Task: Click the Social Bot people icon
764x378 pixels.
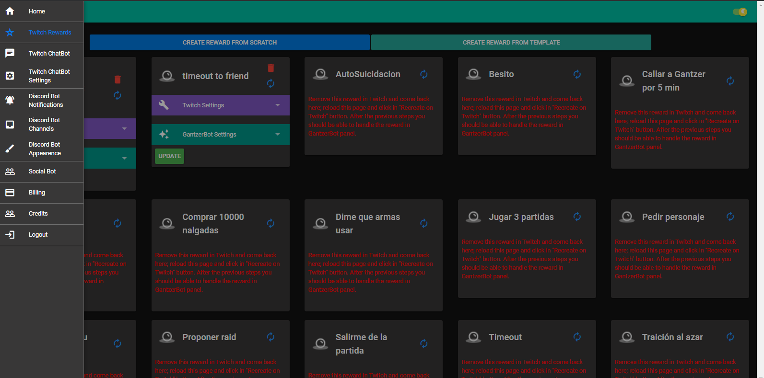Action: pyautogui.click(x=10, y=171)
